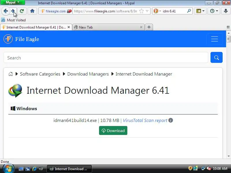Click the Internet Download Manager globe icon

15,91
